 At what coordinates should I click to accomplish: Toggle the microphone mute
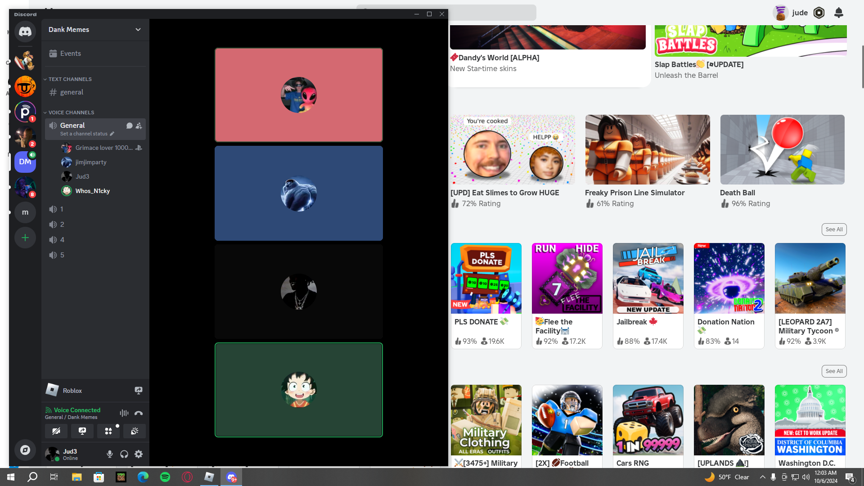110,454
